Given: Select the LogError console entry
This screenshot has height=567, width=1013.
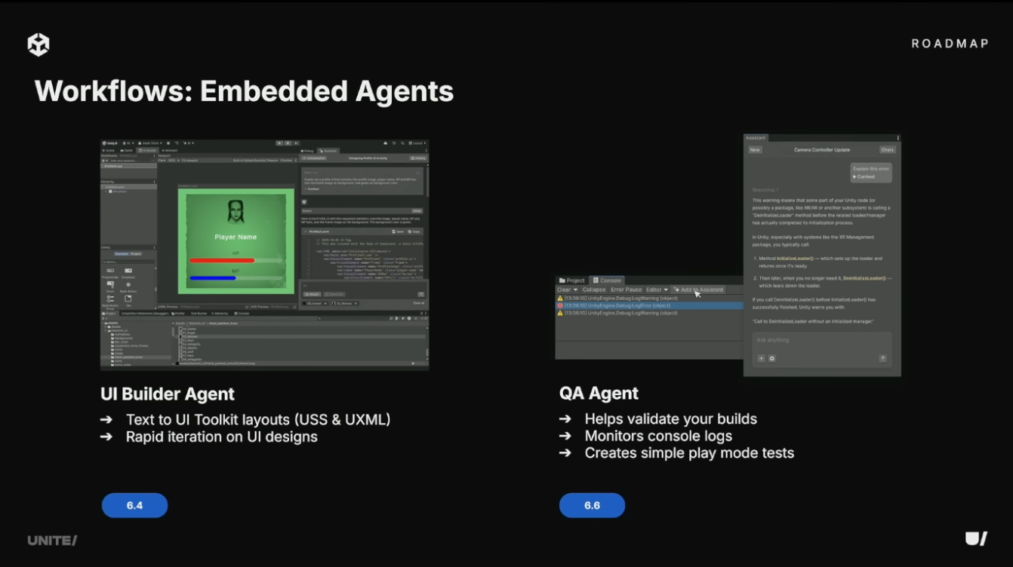Looking at the screenshot, I should [649, 305].
